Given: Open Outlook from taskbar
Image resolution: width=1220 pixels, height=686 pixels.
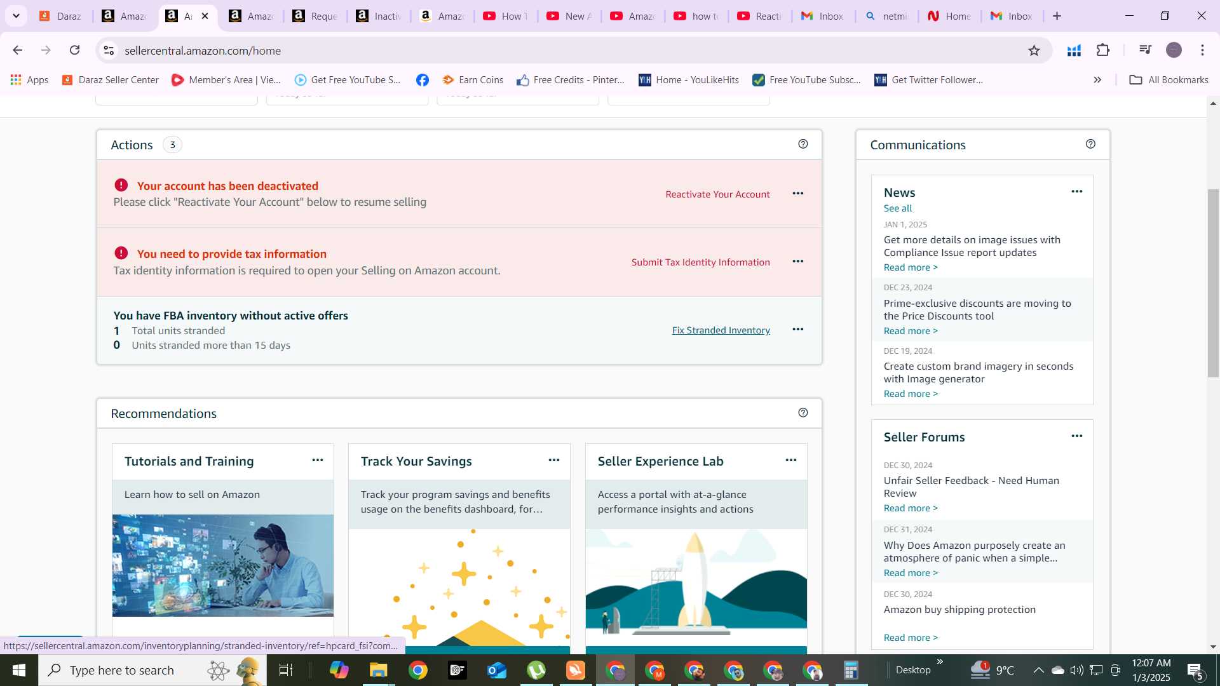Looking at the screenshot, I should tap(496, 670).
